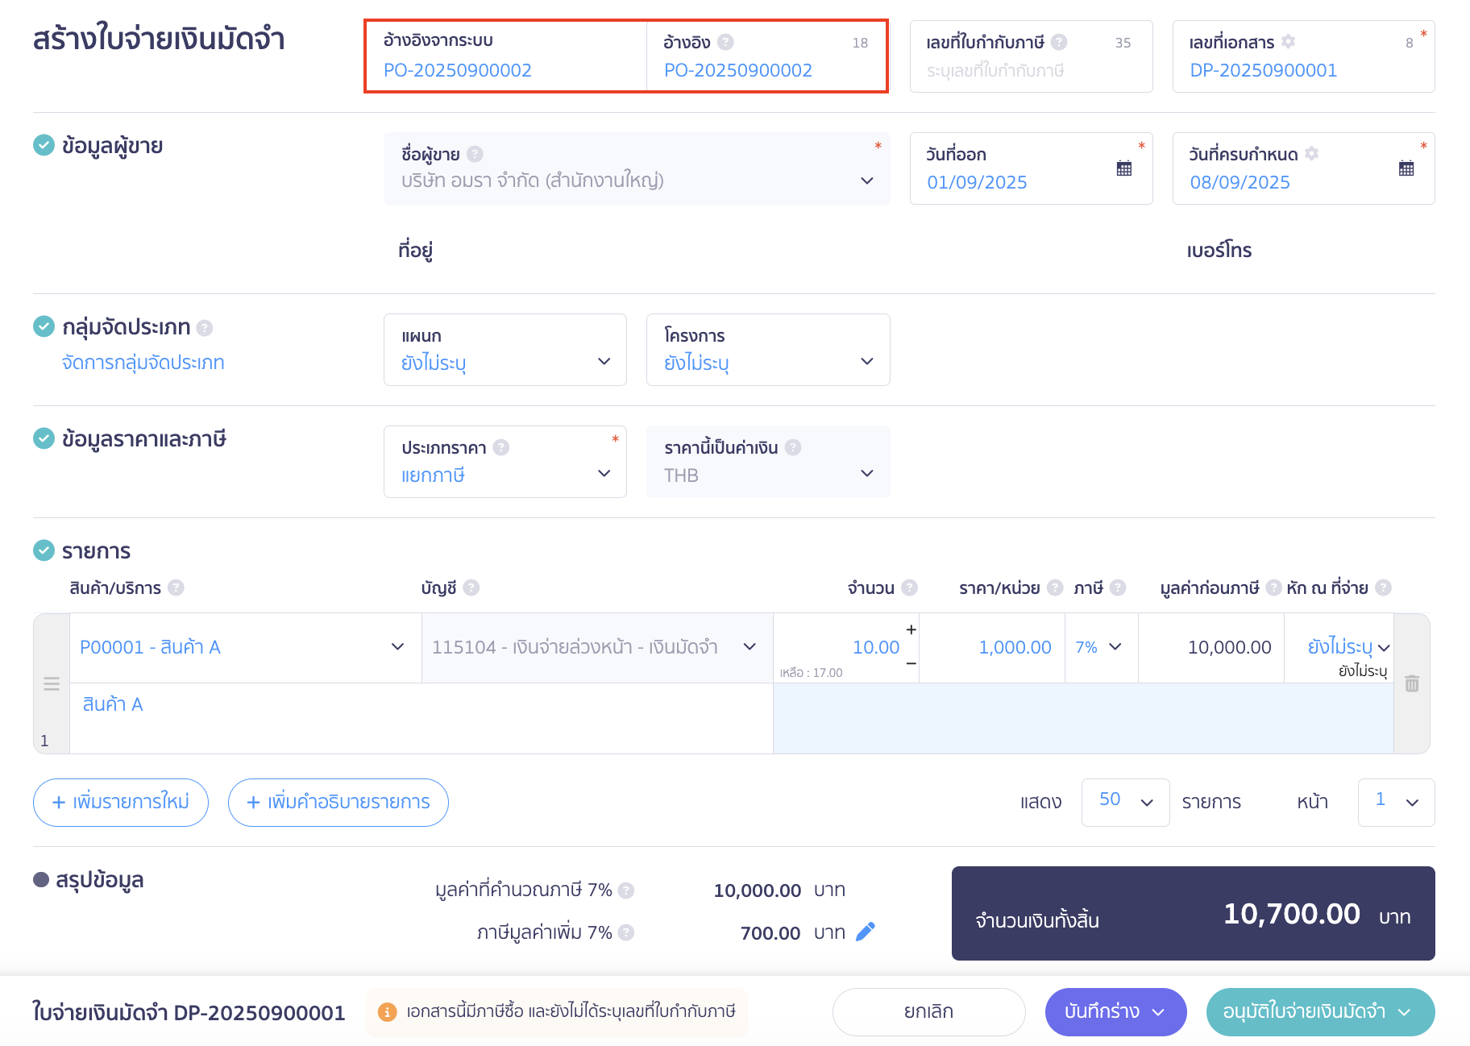Click the trash icon to delete item row

coord(1411,683)
